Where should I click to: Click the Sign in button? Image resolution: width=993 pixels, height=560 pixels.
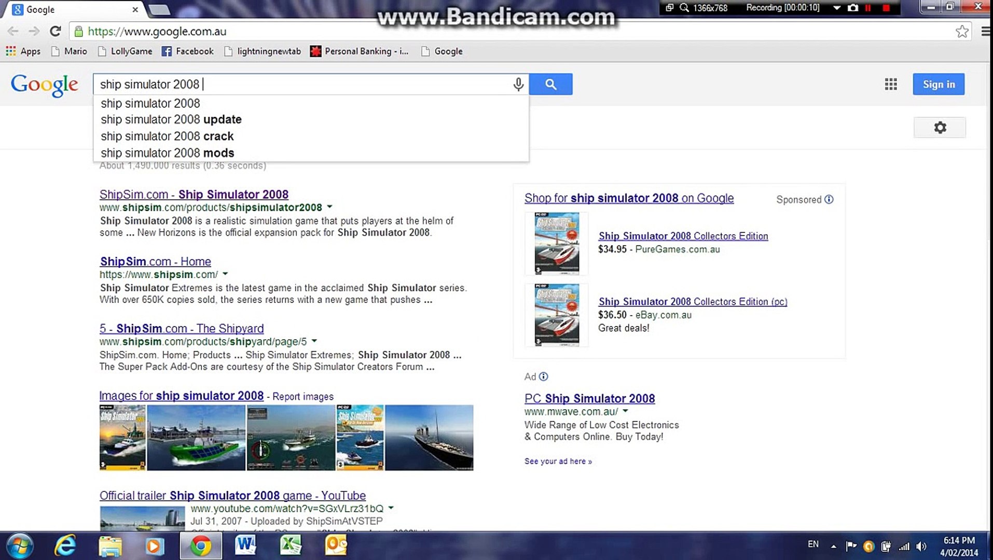click(x=939, y=84)
